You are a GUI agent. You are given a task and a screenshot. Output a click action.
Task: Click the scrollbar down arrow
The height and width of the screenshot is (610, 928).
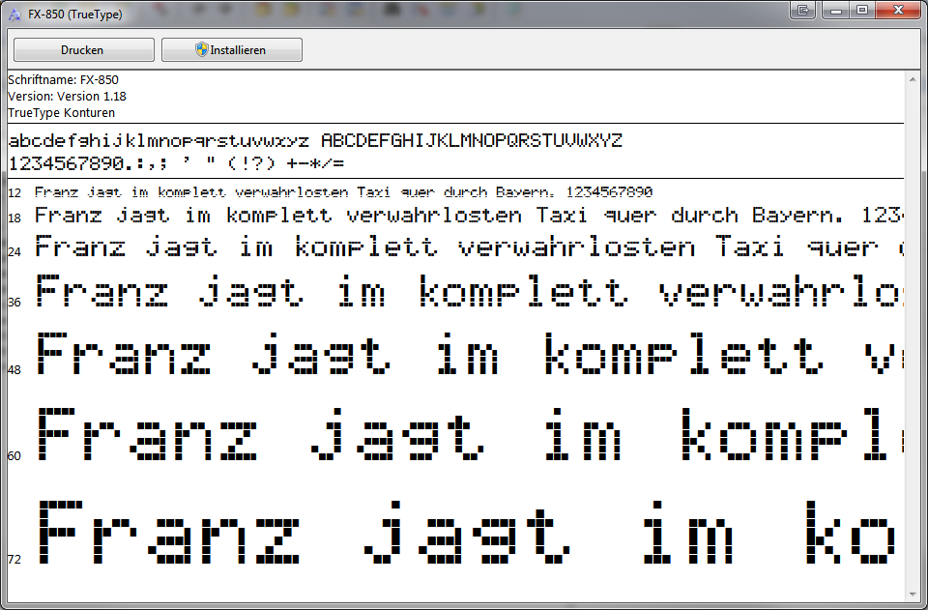pos(912,594)
